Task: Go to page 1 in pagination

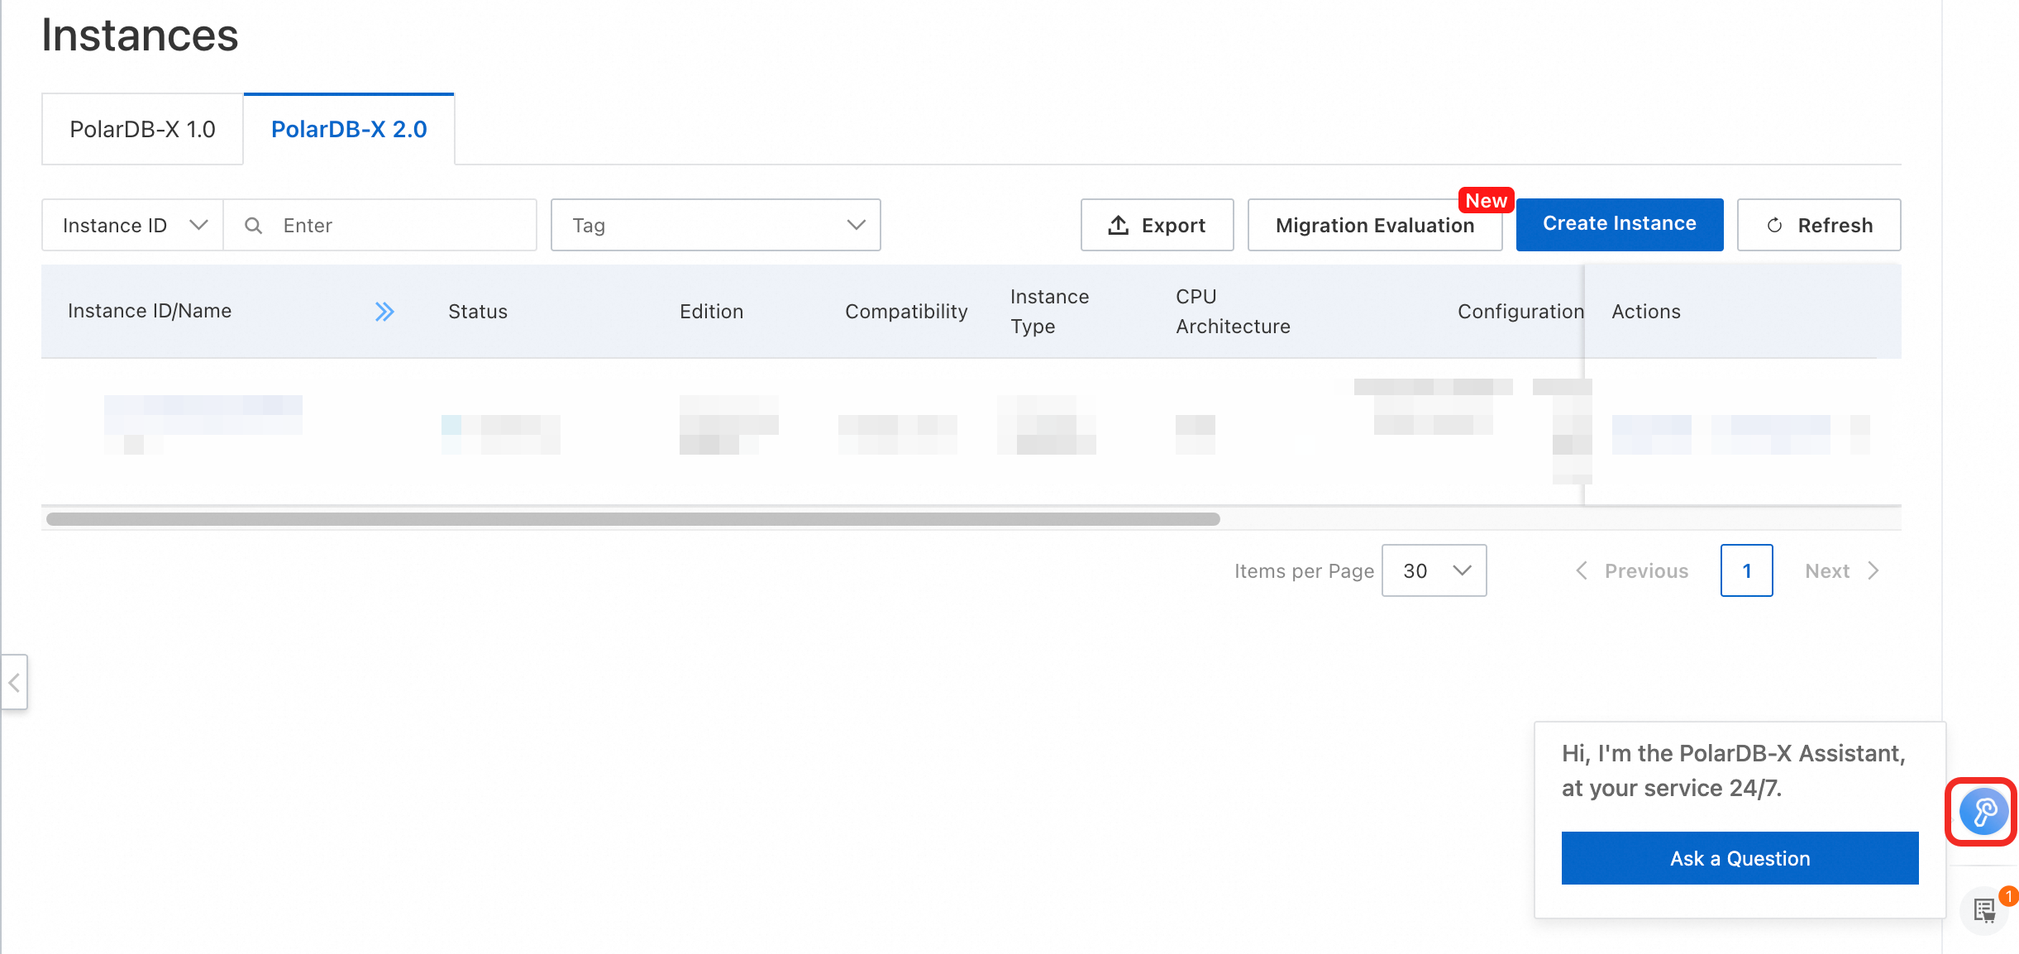Action: (x=1746, y=570)
